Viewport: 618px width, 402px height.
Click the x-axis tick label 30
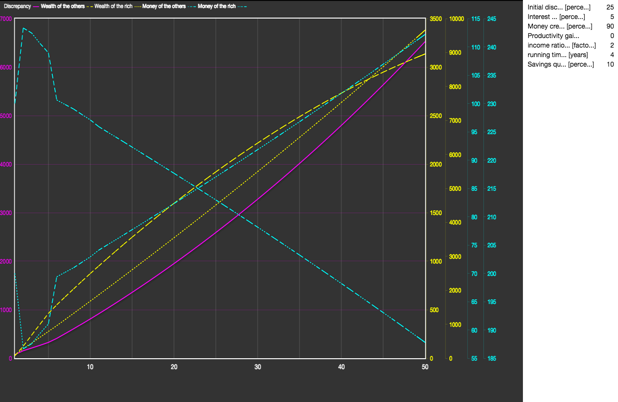click(x=258, y=367)
